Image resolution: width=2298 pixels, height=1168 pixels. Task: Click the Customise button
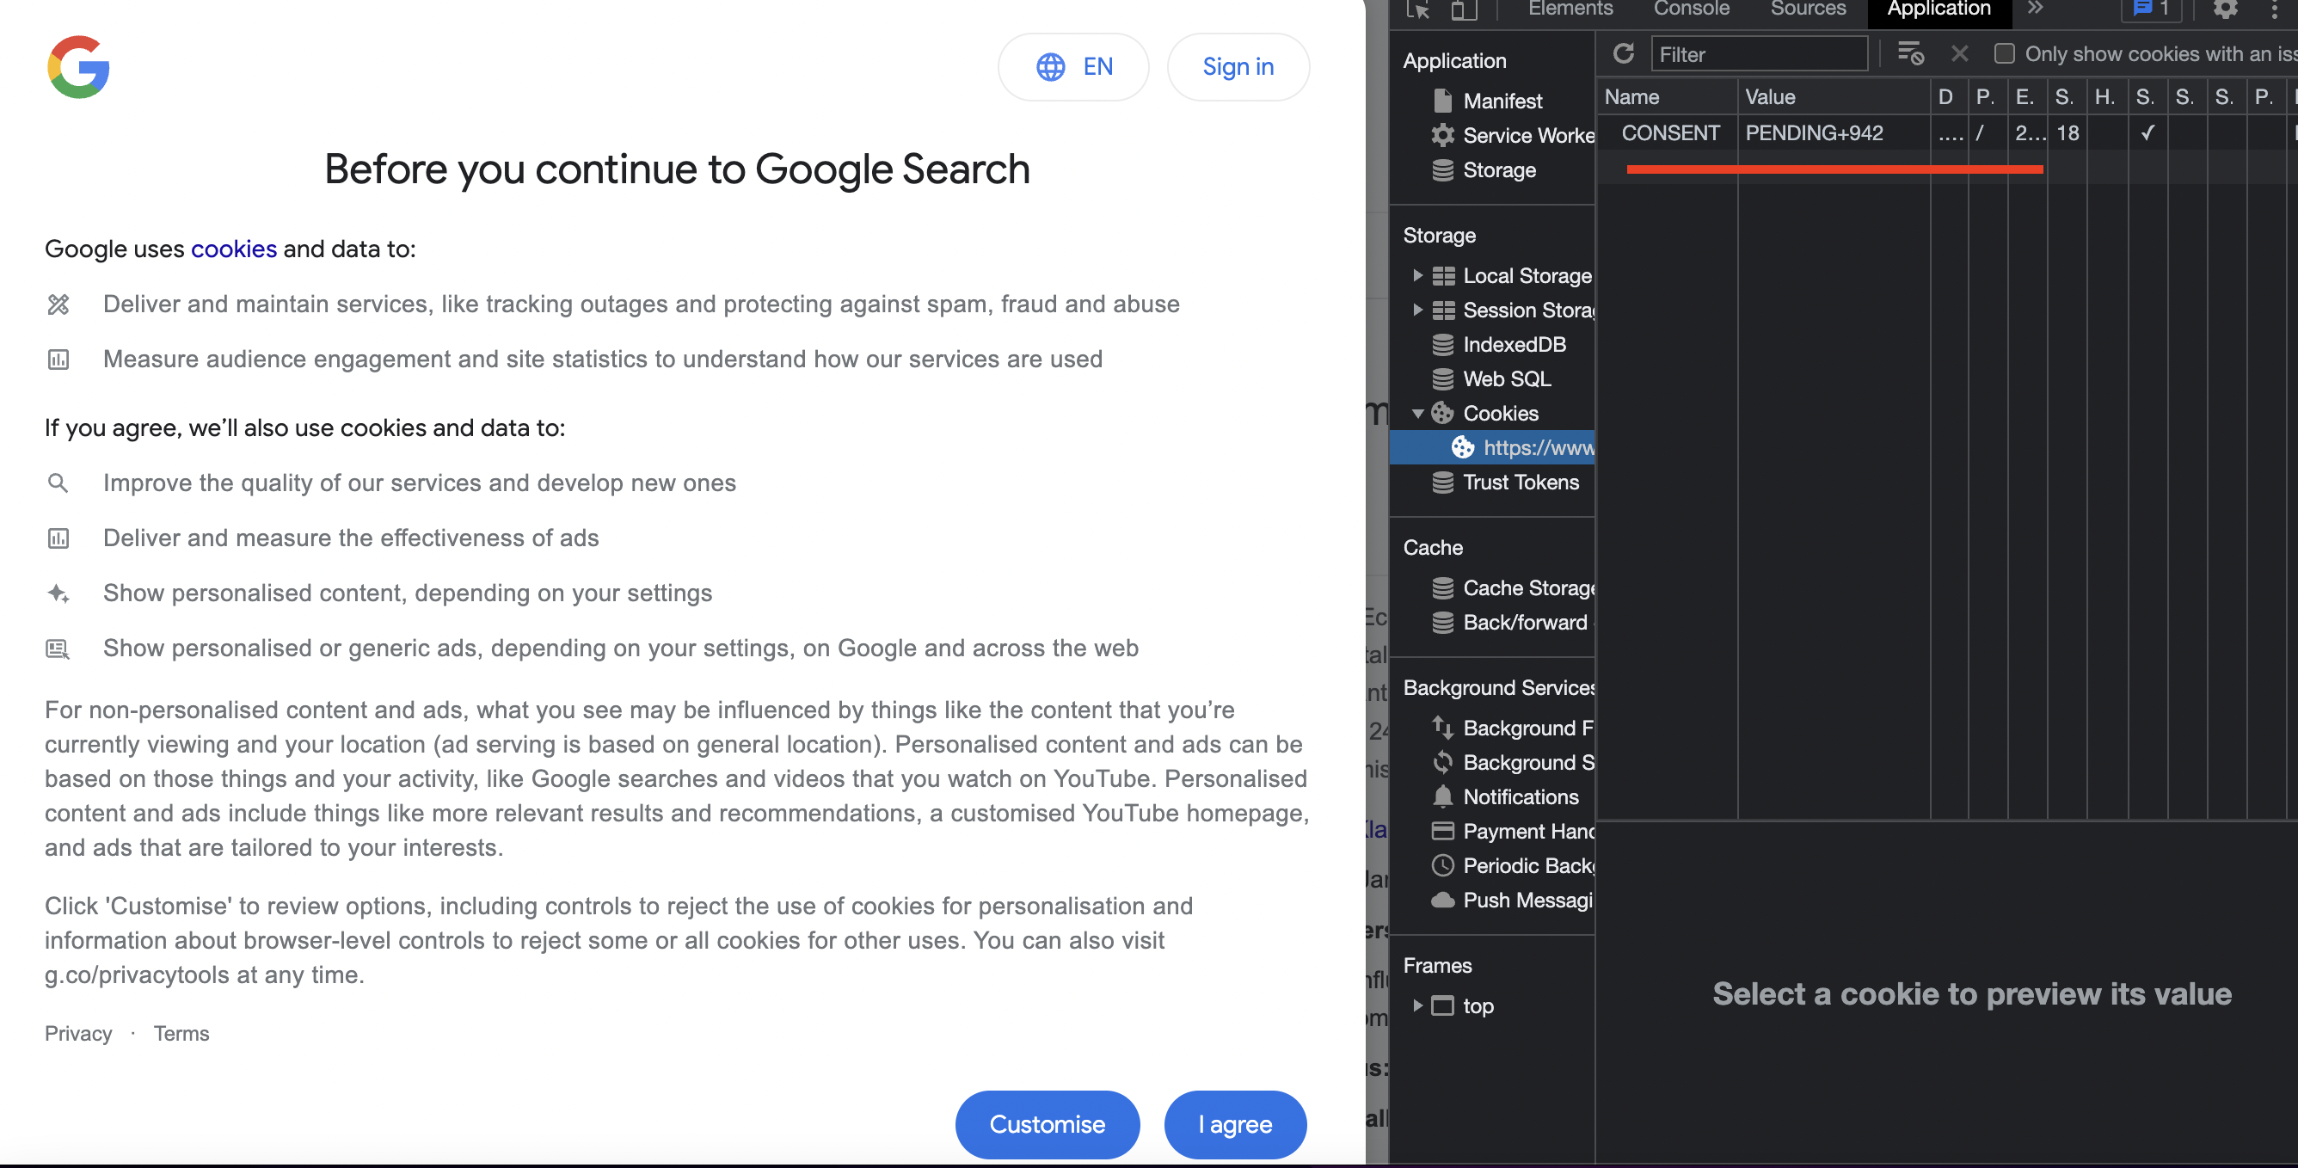point(1047,1124)
